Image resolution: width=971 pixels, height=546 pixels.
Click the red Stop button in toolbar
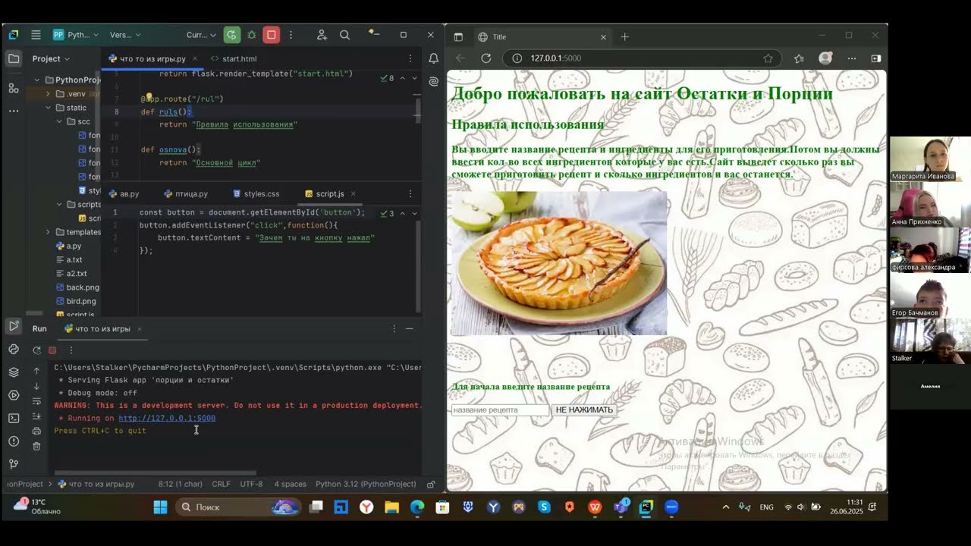(x=272, y=35)
